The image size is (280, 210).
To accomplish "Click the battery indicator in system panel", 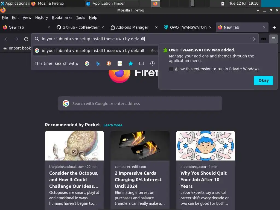I will pos(223,3).
